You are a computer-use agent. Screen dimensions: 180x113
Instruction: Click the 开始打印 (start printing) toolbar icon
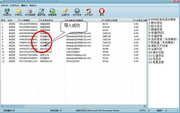(7, 12)
